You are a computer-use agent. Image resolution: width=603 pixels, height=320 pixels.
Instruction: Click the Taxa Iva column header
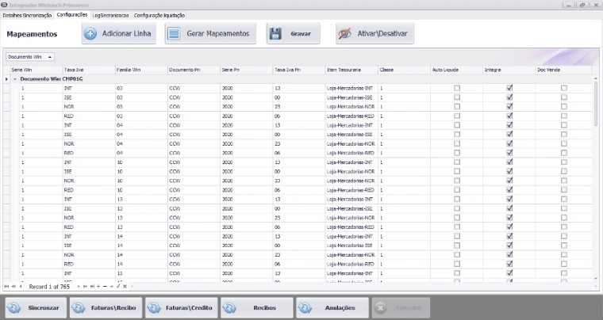[74, 70]
